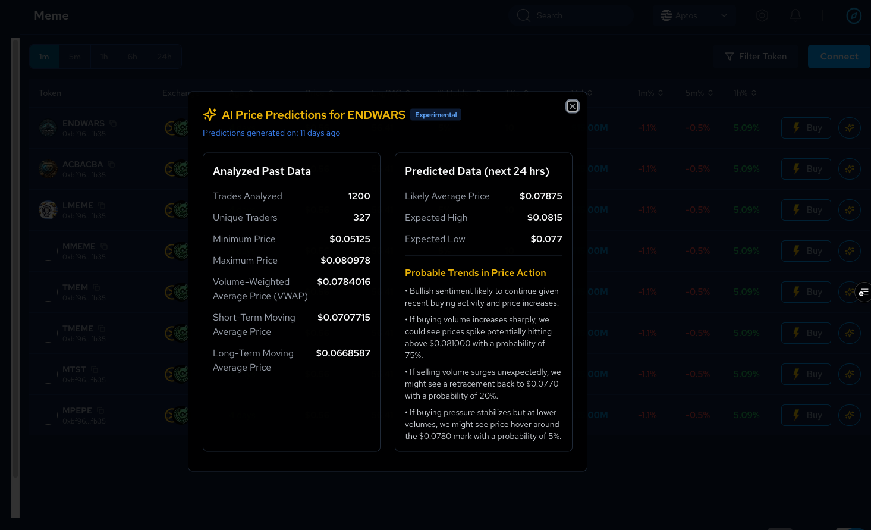Sort by the 1h% column
This screenshot has width=871, height=530.
tap(753, 93)
